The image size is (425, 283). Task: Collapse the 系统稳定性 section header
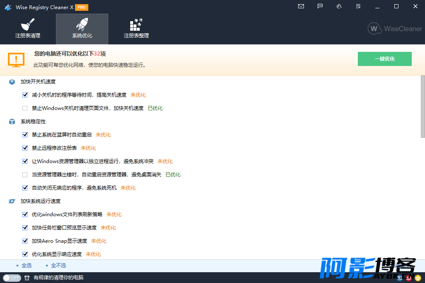pos(33,122)
